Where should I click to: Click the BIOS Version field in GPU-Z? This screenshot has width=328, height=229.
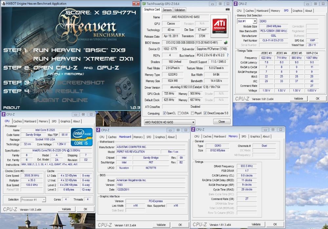click(x=192, y=43)
